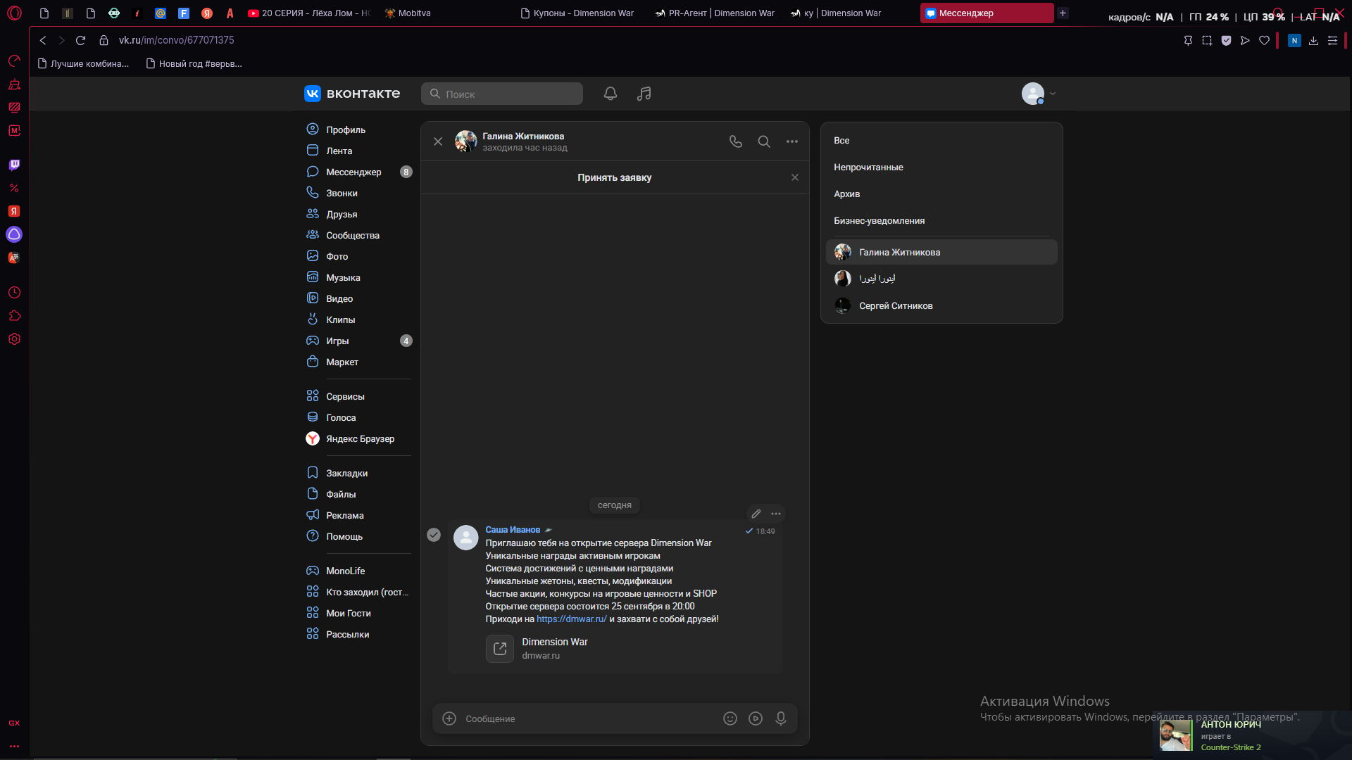
Task: Open attachment plus button in message box
Action: click(449, 718)
